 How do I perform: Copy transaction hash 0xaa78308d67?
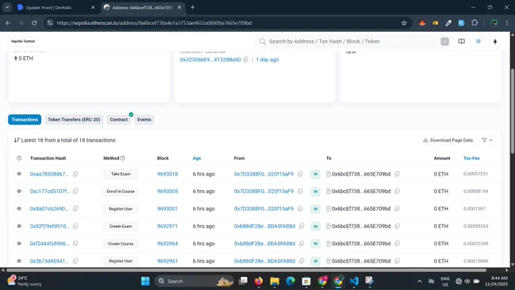tap(76, 173)
